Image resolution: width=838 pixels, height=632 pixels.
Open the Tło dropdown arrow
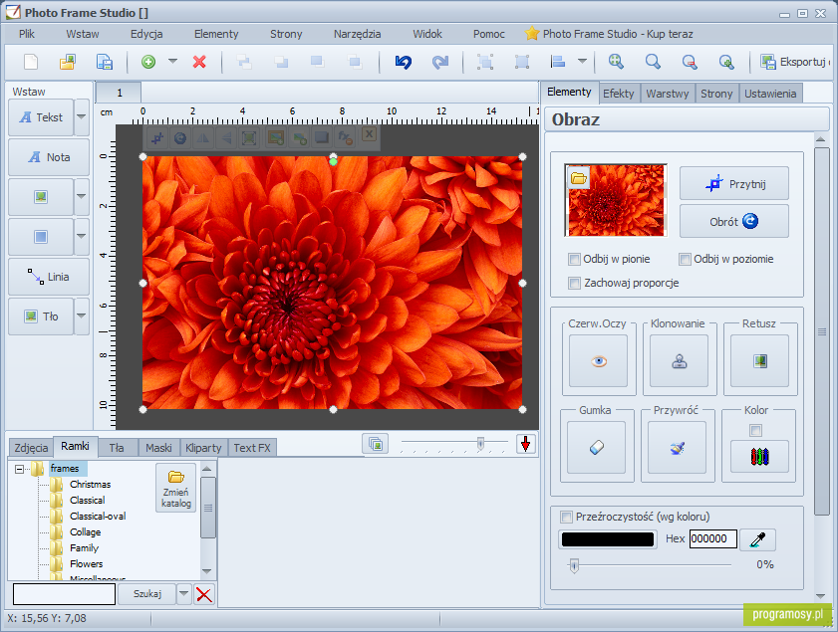[x=82, y=316]
